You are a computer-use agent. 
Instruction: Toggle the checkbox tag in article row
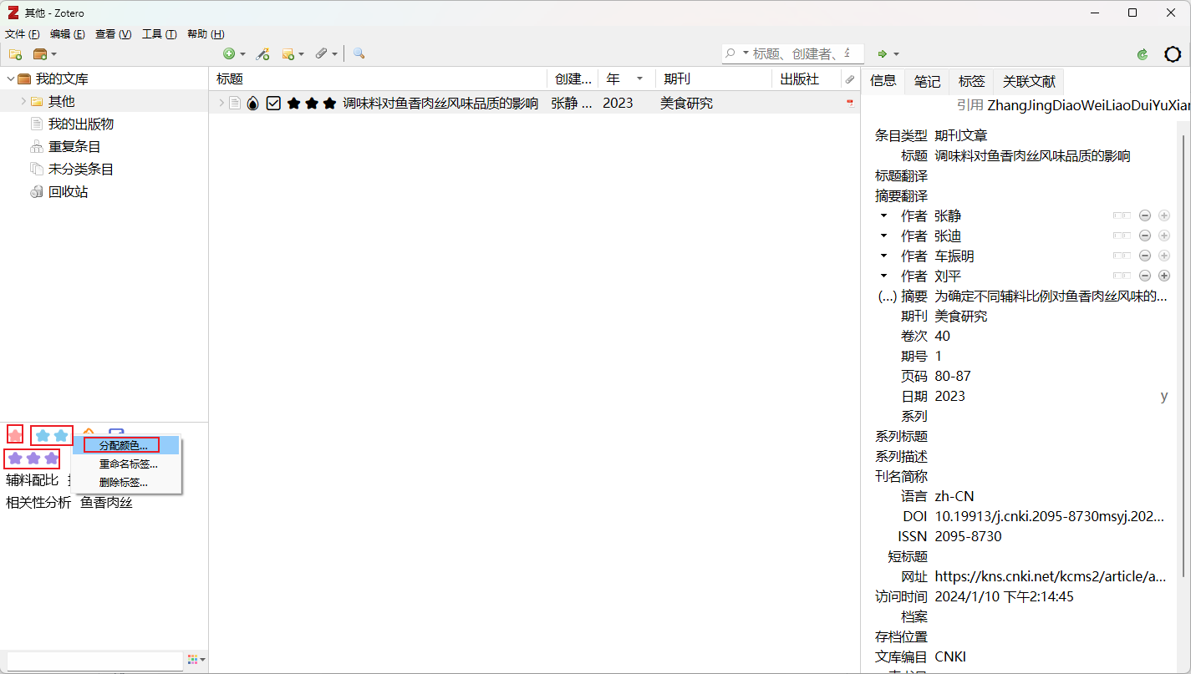(273, 104)
